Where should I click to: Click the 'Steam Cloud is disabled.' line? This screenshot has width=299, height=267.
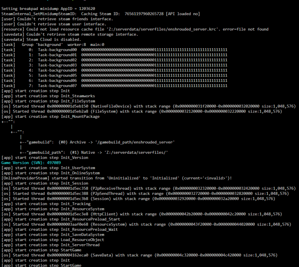click(x=41, y=40)
